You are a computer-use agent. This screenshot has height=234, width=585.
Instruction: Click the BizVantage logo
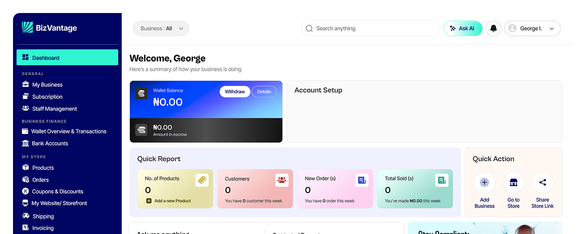[49, 28]
